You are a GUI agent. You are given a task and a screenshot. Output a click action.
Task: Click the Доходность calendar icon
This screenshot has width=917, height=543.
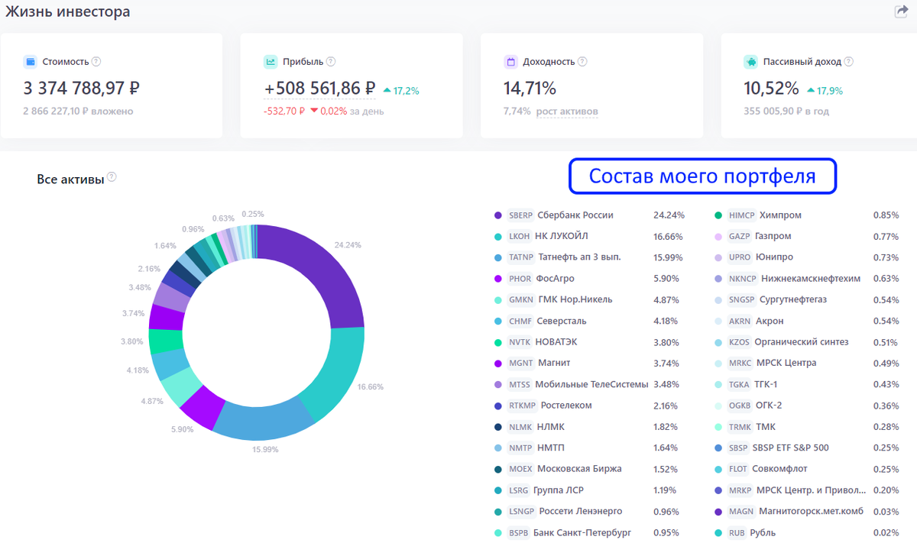click(510, 61)
